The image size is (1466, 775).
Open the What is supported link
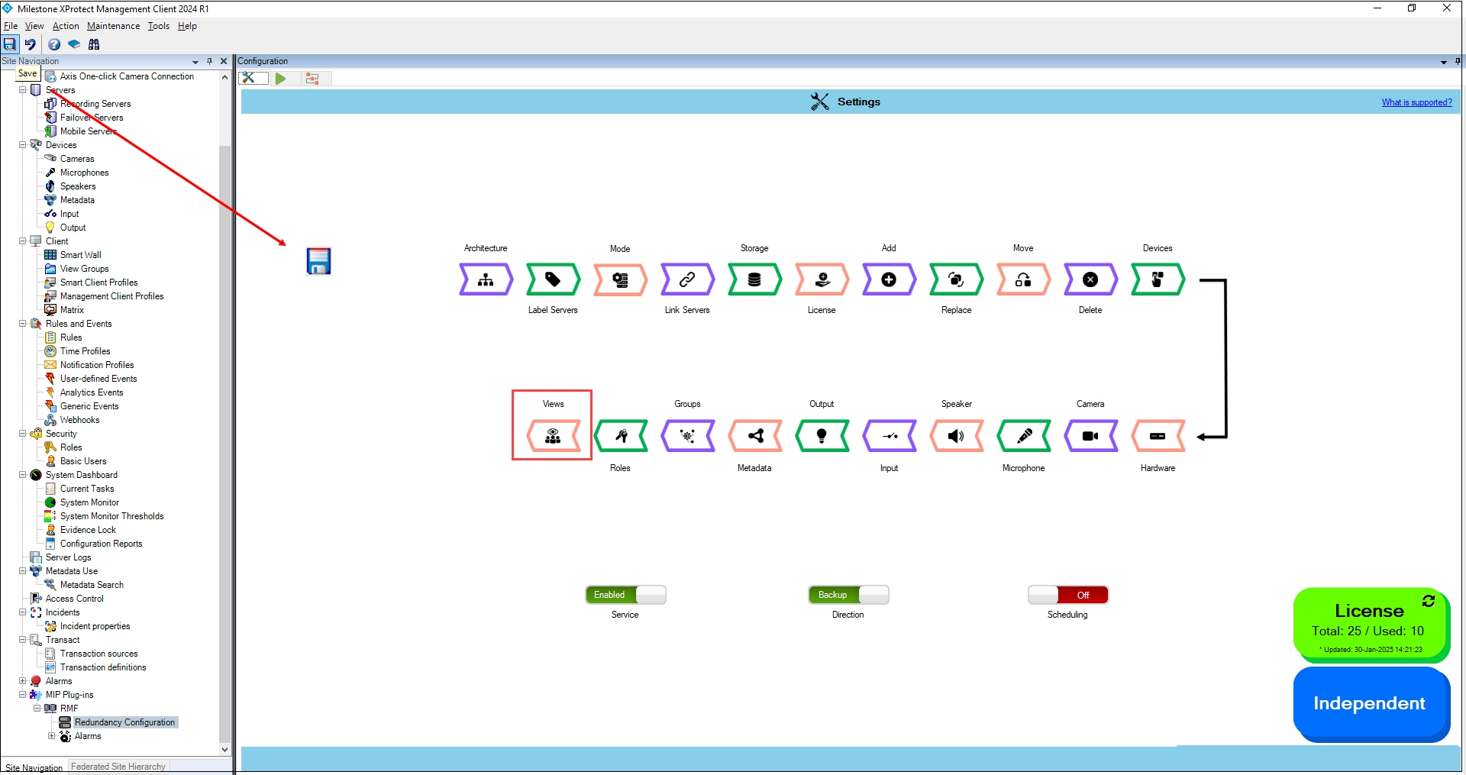pos(1416,102)
